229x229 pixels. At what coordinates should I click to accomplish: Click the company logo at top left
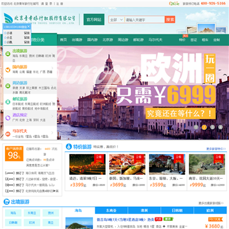coord(39,18)
